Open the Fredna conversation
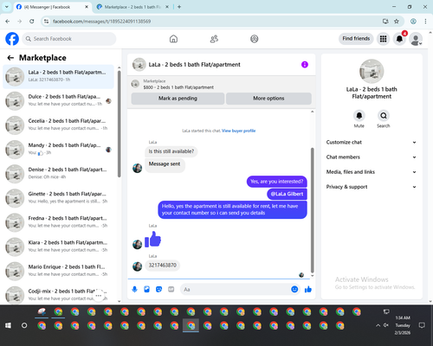Screen dimensions: 433x346 coord(58,222)
